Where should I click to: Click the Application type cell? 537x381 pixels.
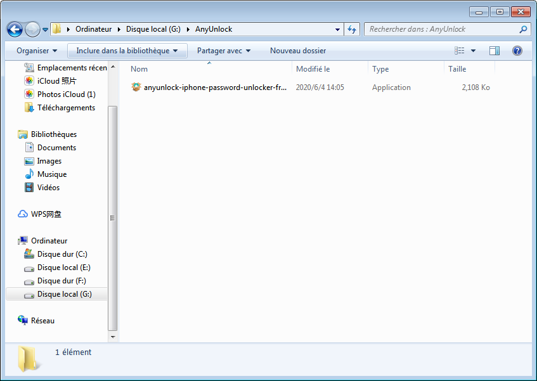(x=391, y=87)
